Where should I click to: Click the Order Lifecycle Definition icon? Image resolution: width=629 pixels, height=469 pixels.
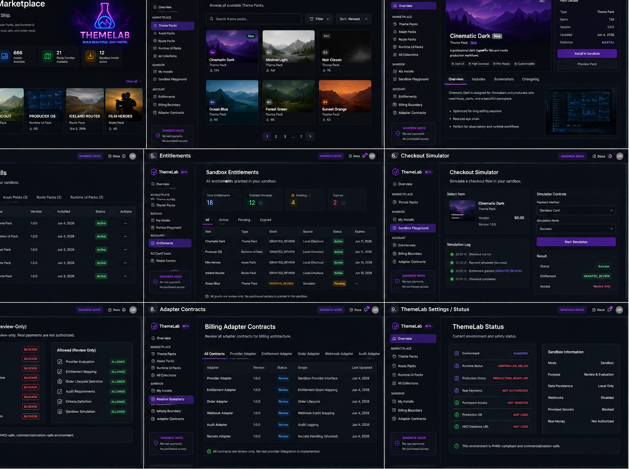coord(60,381)
